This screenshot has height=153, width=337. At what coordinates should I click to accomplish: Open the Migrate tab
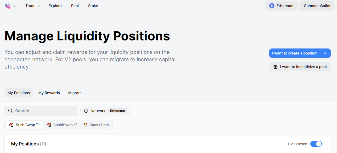[x=75, y=93]
